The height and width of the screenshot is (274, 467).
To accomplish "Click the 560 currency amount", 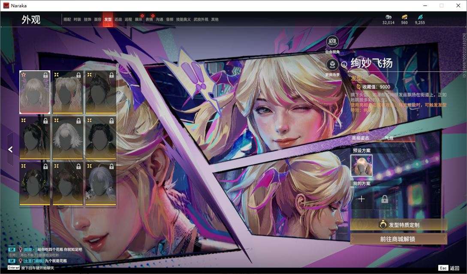I will click(404, 23).
